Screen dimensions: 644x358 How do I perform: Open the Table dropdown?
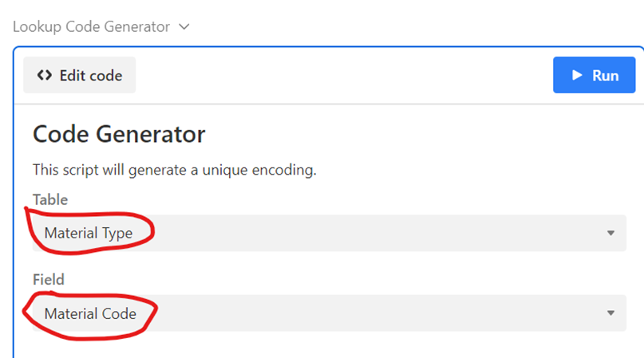pyautogui.click(x=329, y=234)
